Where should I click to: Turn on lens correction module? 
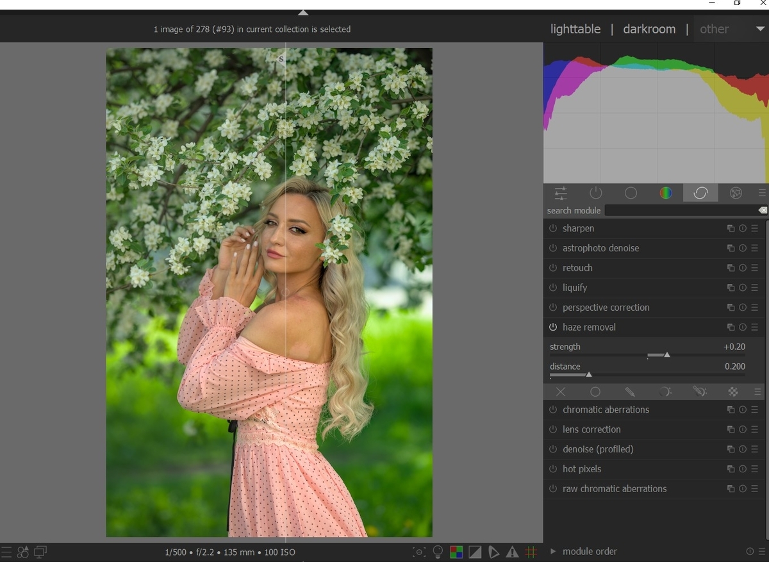click(553, 430)
